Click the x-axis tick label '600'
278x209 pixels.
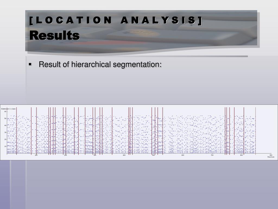183,155
